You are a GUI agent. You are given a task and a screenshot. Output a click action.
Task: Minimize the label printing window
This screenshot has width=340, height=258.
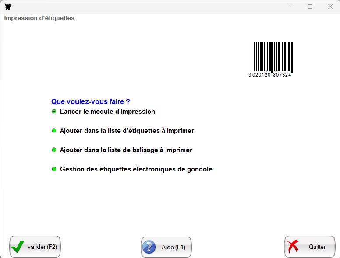pyautogui.click(x=290, y=7)
